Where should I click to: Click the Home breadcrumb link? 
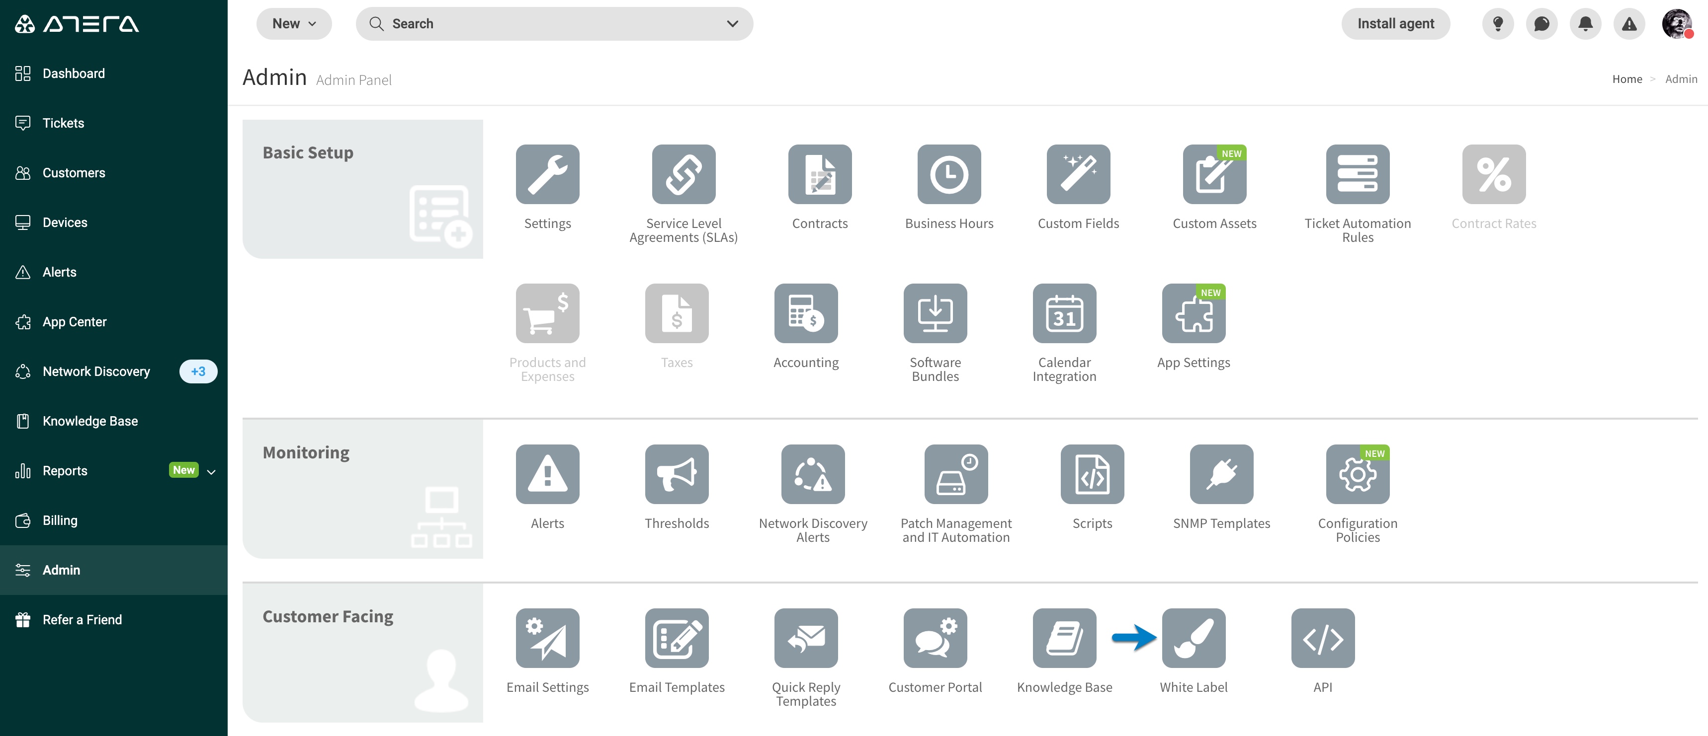pyautogui.click(x=1626, y=79)
